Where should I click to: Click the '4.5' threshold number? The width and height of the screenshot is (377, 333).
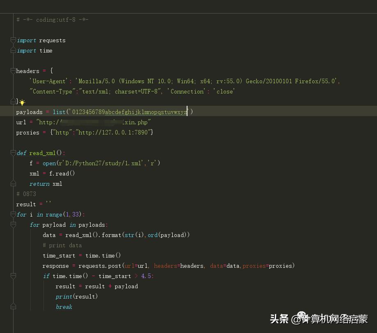pyautogui.click(x=146, y=276)
